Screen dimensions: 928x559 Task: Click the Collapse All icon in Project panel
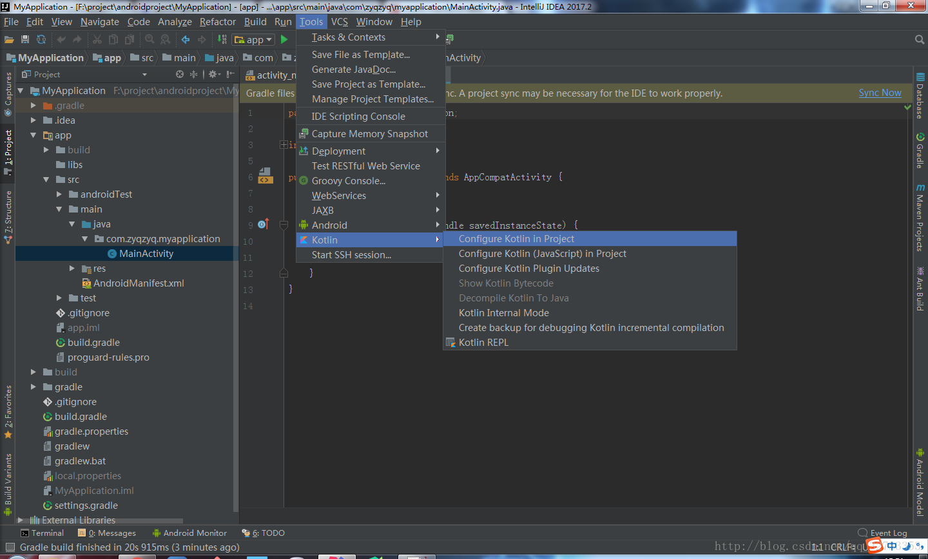pyautogui.click(x=193, y=75)
